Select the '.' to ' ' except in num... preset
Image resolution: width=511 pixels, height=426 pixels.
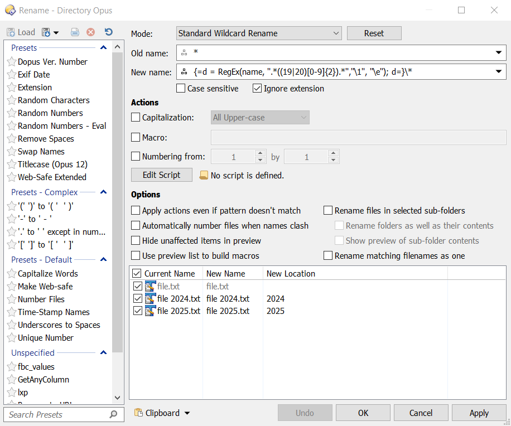pyautogui.click(x=61, y=232)
